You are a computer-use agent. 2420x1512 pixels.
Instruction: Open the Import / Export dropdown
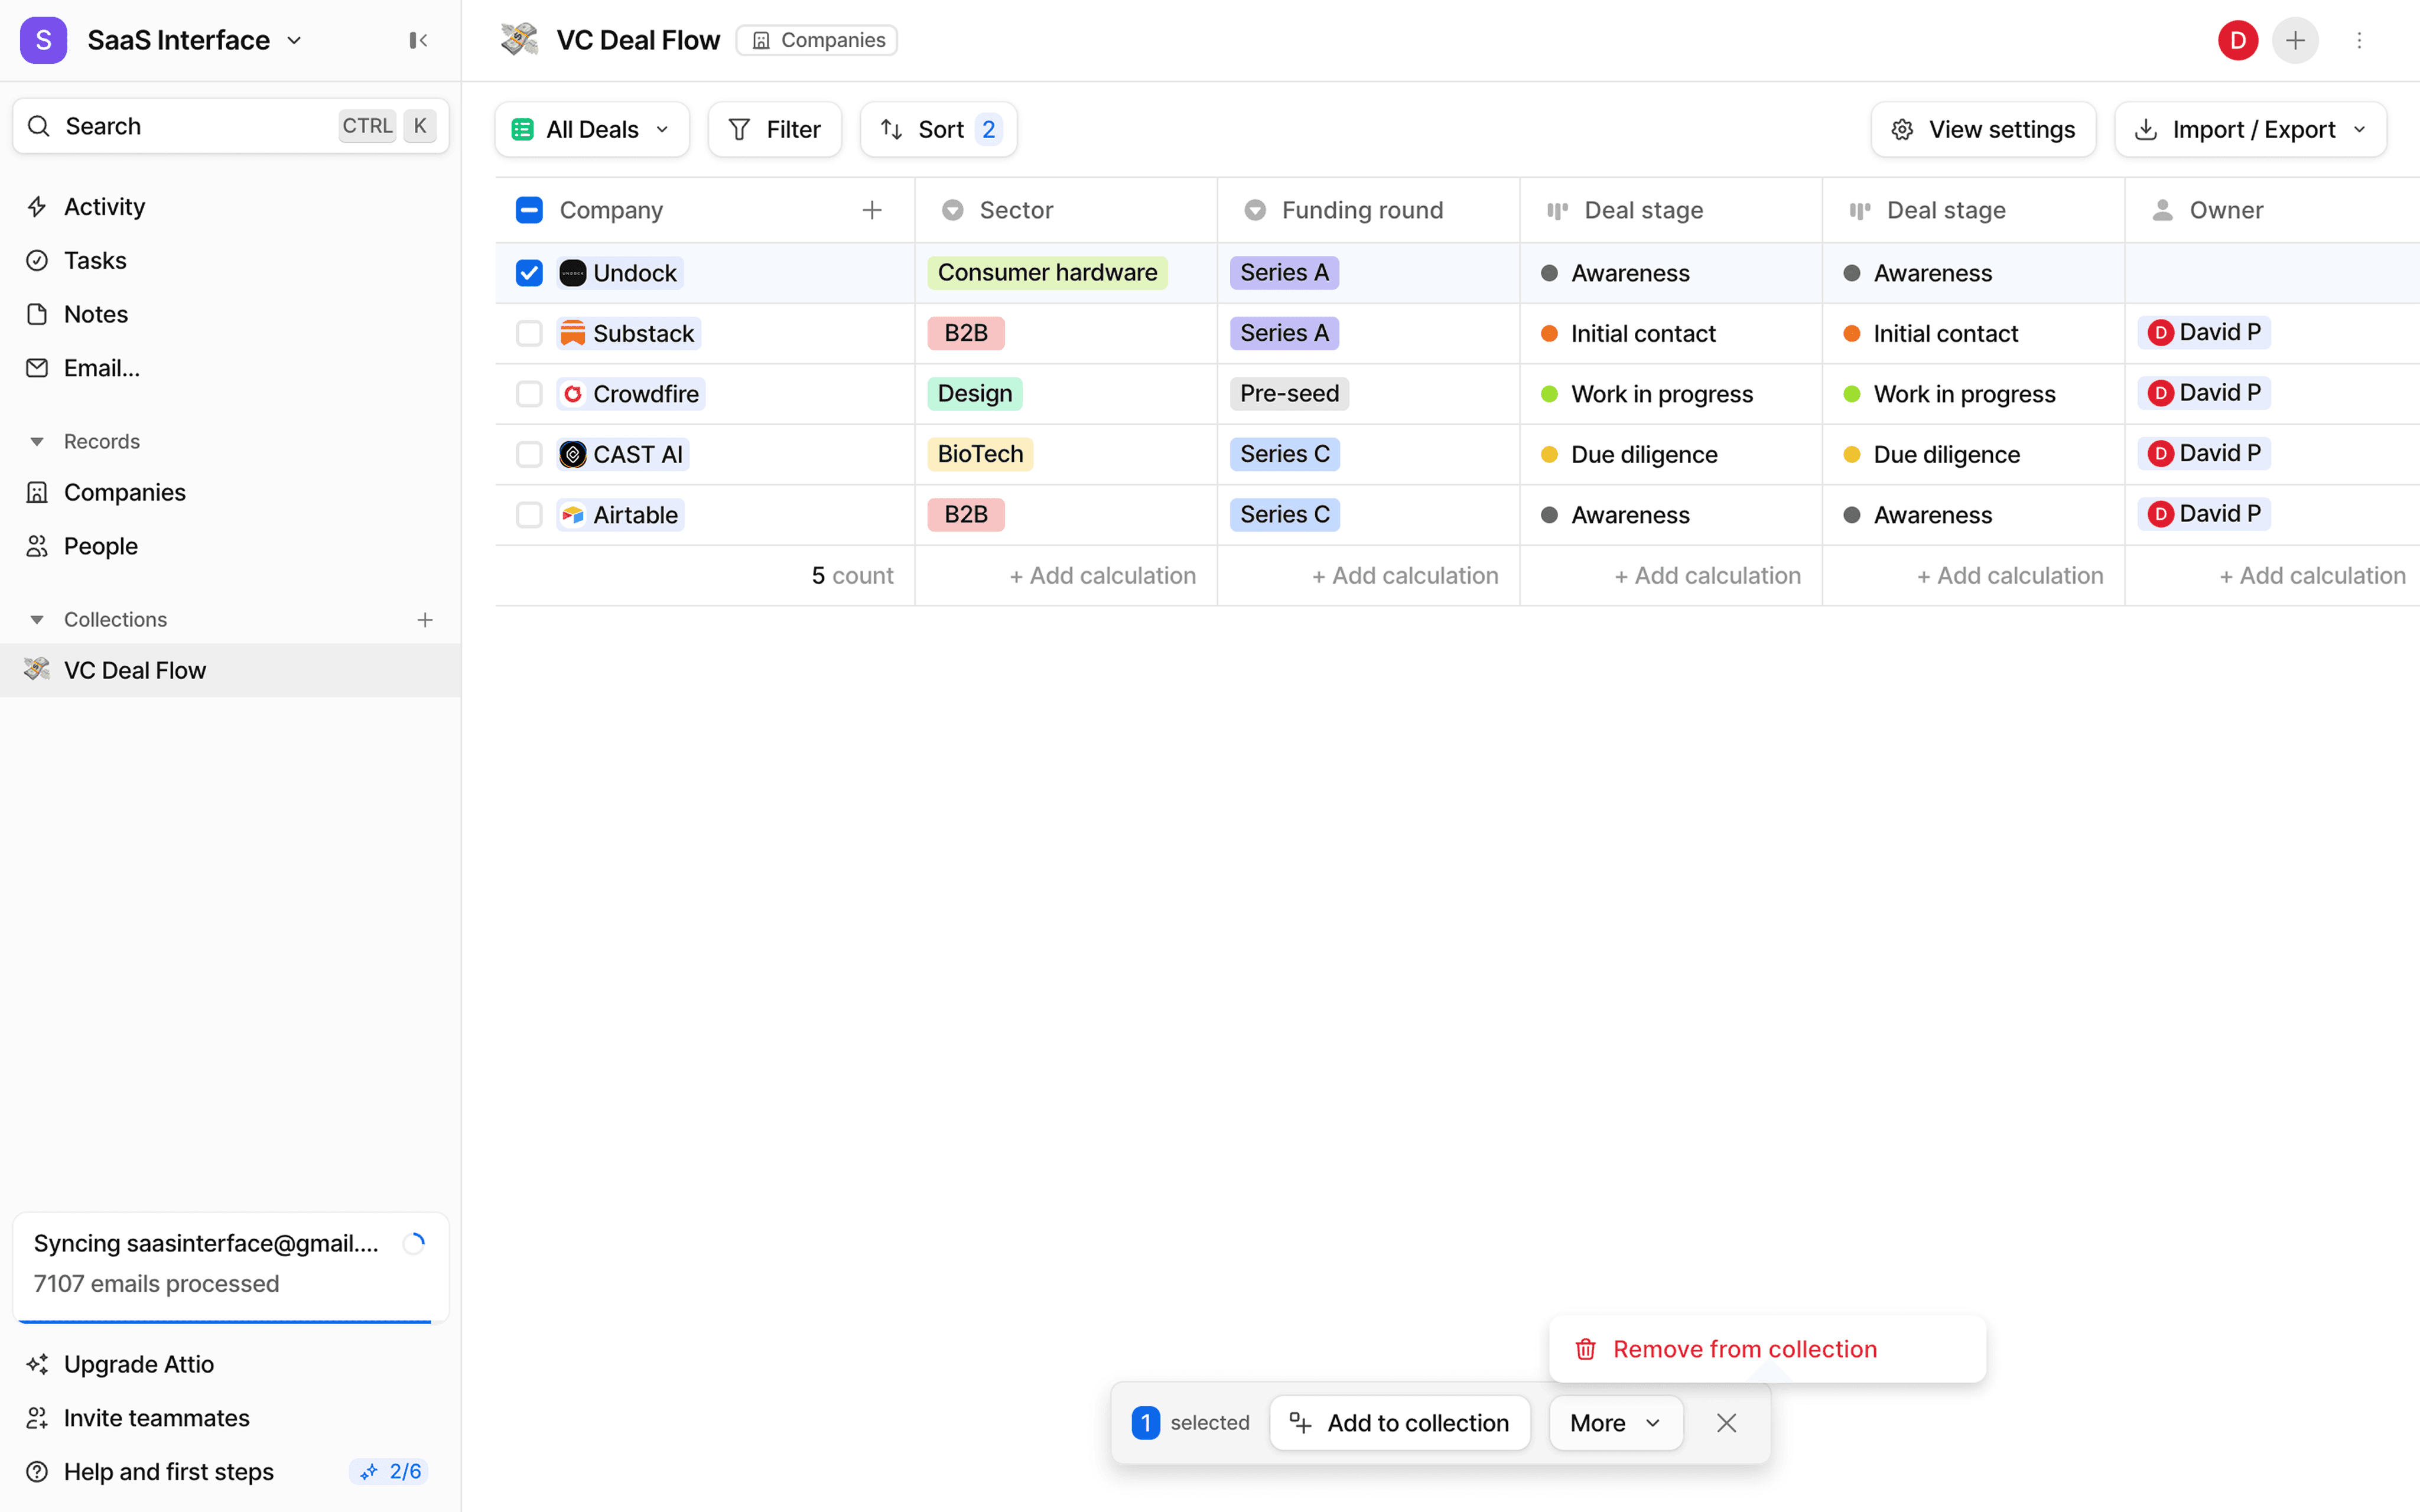(x=2250, y=129)
